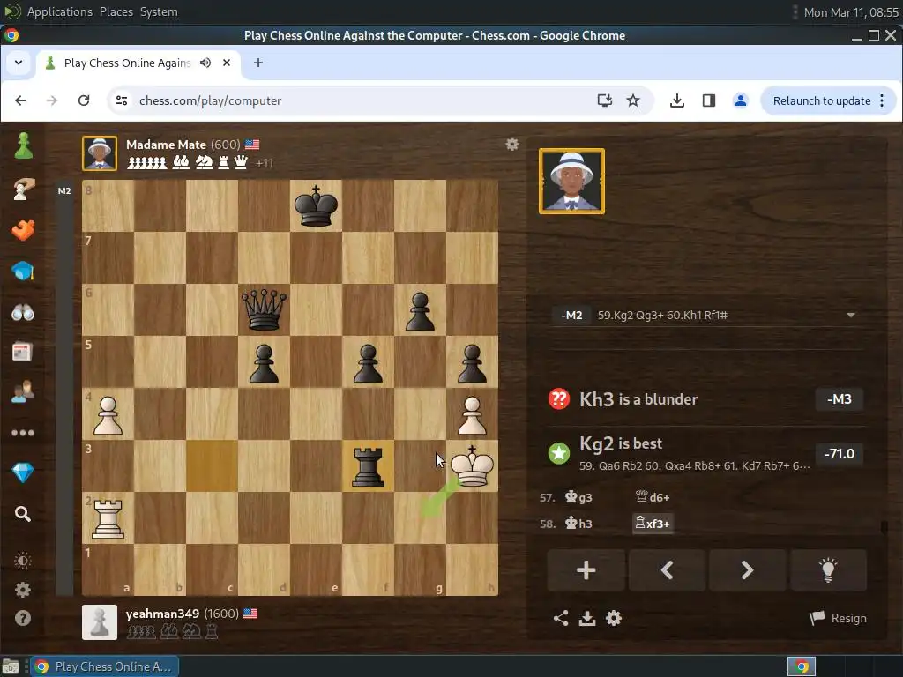The image size is (903, 677).
Task: Open Chrome downloads icon
Action: (677, 100)
